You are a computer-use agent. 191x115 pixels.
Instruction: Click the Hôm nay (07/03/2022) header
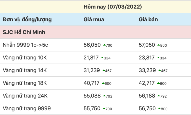113,7
